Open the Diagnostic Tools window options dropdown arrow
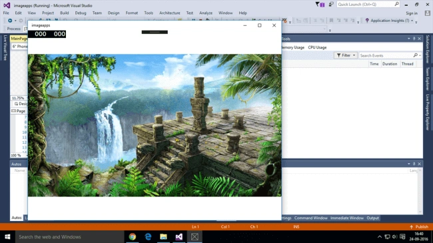This screenshot has width=433, height=243. [x=409, y=39]
